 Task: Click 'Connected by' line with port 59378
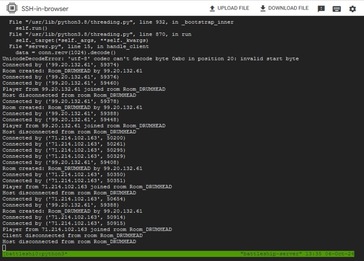pyautogui.click(x=61, y=102)
